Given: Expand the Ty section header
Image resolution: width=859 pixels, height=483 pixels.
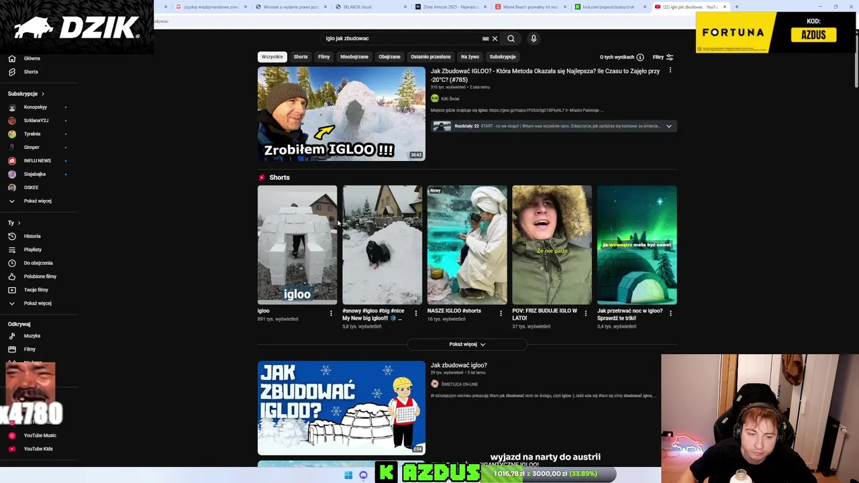Looking at the screenshot, I should 14,223.
